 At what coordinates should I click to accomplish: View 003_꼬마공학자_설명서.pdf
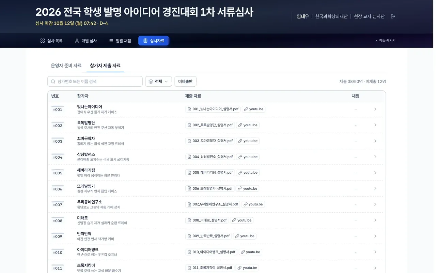pyautogui.click(x=210, y=141)
